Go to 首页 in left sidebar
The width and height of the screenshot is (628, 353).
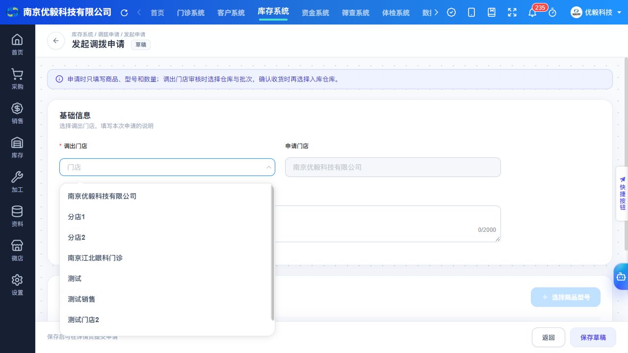click(17, 45)
